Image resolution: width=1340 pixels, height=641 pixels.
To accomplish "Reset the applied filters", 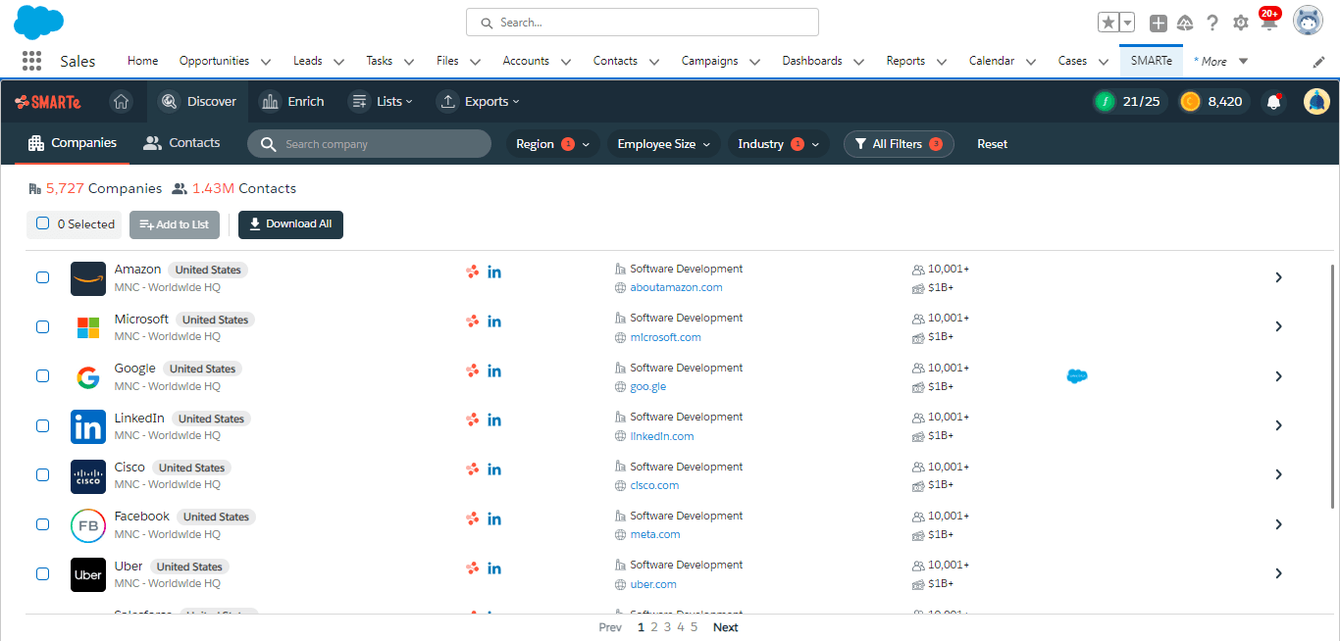I will 992,144.
